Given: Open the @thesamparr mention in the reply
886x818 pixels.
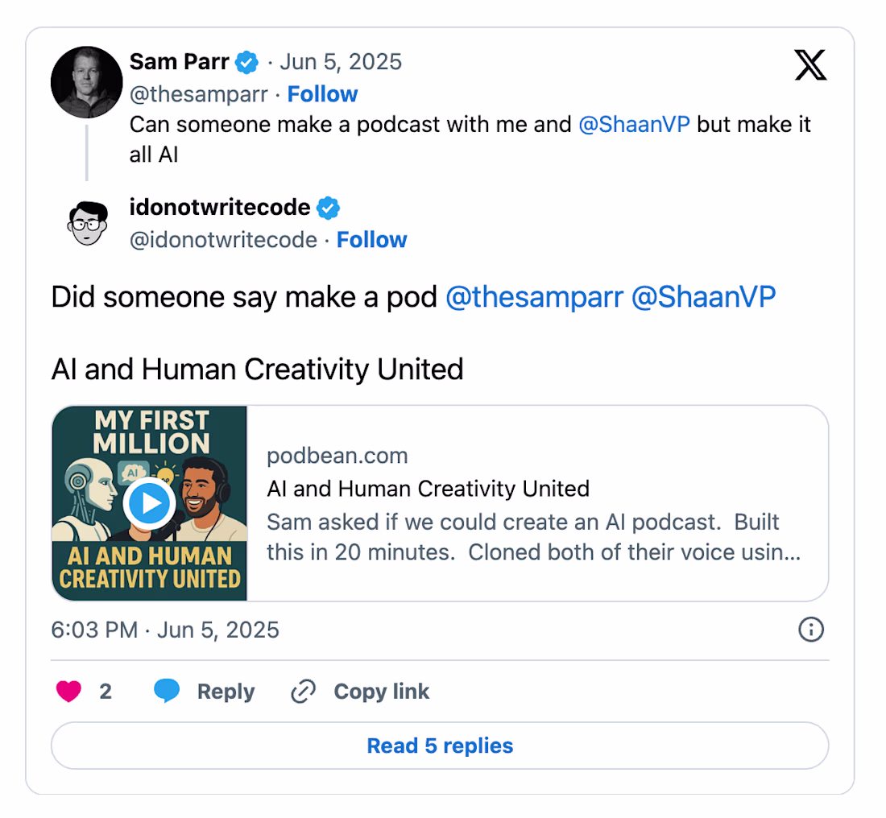Looking at the screenshot, I should click(534, 297).
